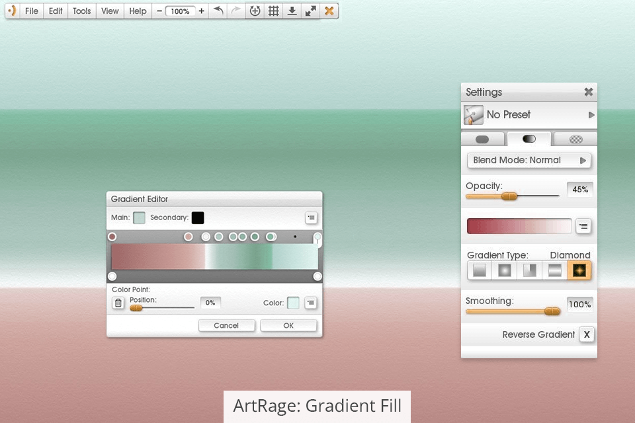Open the Help menu
Image resolution: width=635 pixels, height=423 pixels.
[x=138, y=11]
